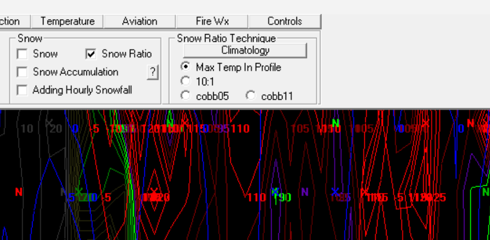Select the Max Temp In Profile option
Screen dimensions: 490x240
(x=185, y=67)
